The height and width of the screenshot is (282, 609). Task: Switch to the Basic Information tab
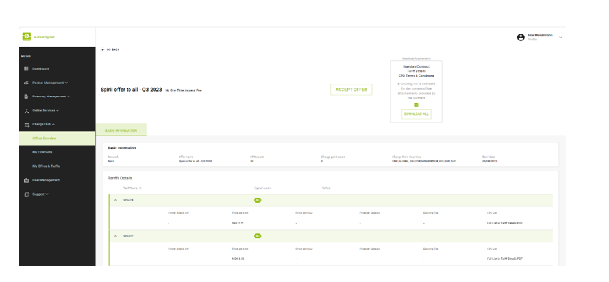pyautogui.click(x=121, y=131)
